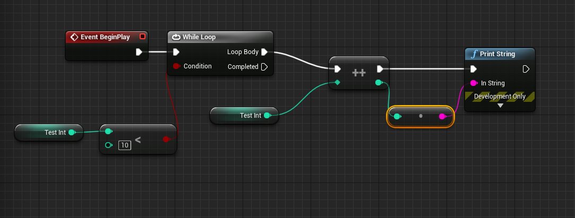
Task: Click the conversion node integer input pin
Action: [x=397, y=117]
